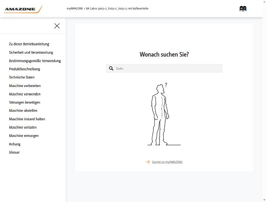Open the A-Z glossary book icon

coord(243,9)
